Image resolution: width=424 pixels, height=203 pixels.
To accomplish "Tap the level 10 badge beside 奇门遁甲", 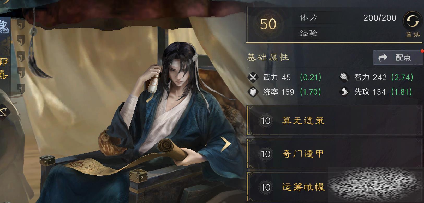I will tap(266, 154).
